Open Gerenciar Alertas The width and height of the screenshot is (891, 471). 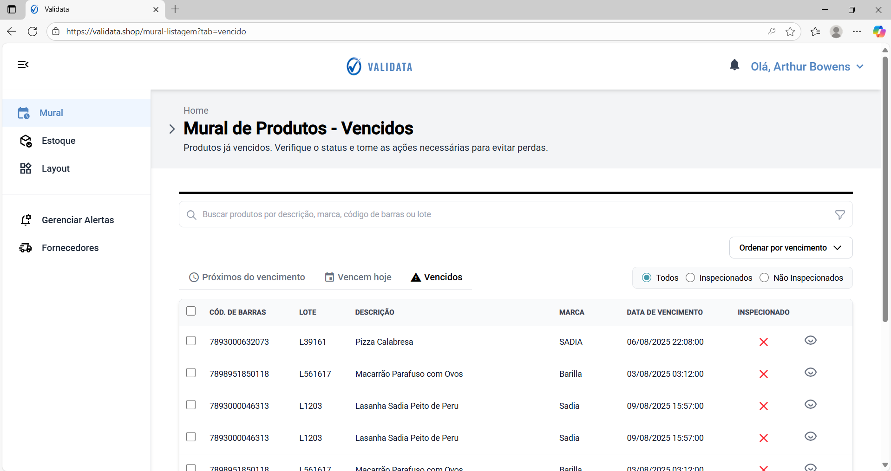[x=78, y=220]
